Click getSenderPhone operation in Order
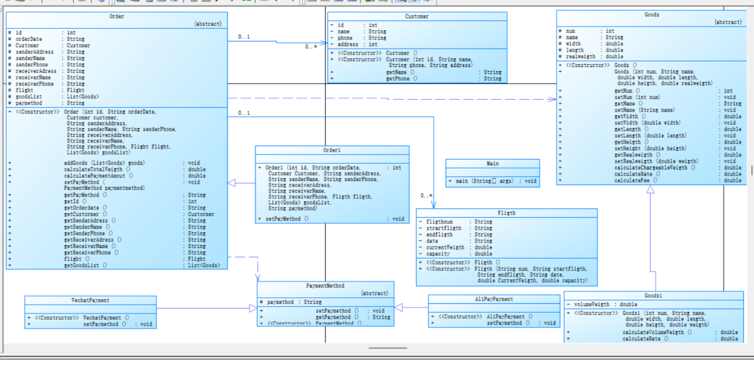 coord(107,233)
